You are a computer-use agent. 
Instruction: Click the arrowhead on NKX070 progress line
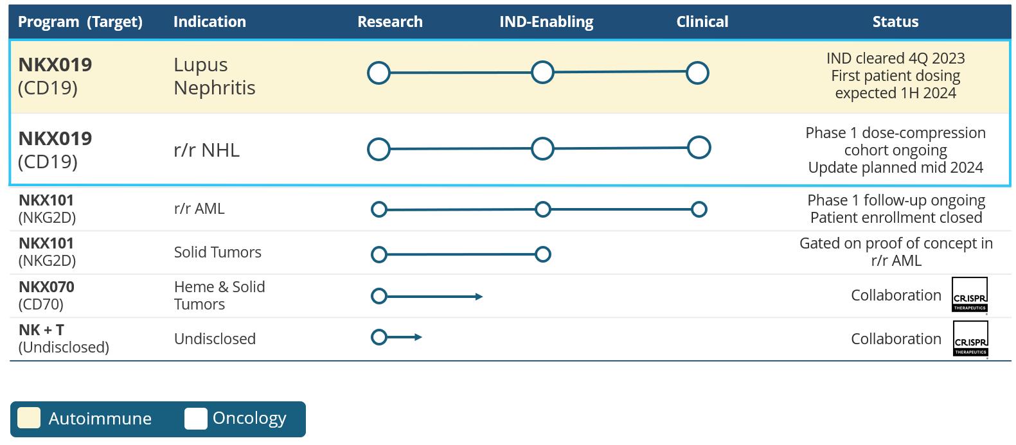click(x=479, y=296)
